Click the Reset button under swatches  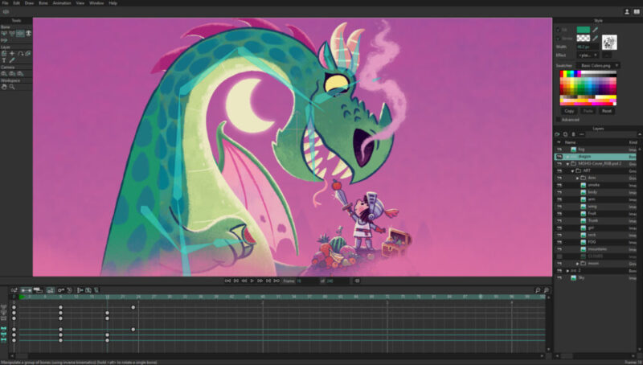[x=607, y=111]
